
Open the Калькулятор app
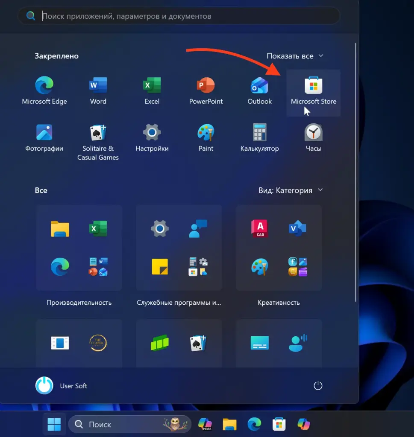point(259,138)
